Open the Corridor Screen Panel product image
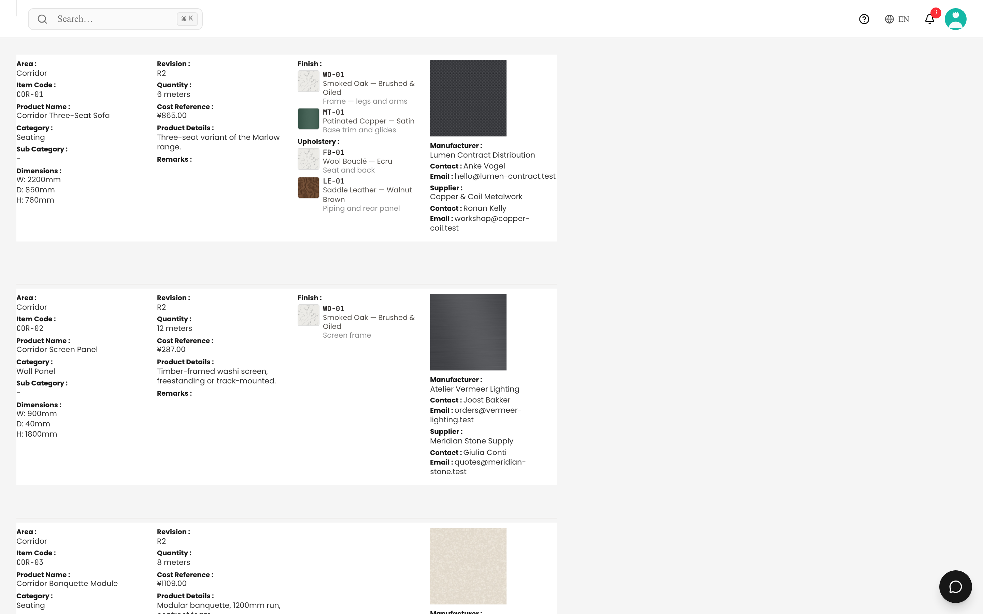 pyautogui.click(x=468, y=332)
